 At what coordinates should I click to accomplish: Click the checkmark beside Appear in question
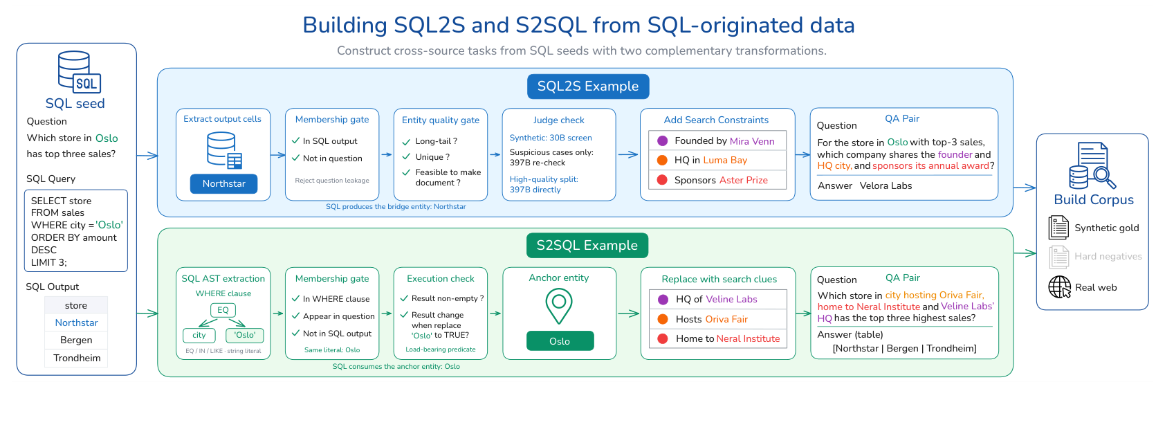[x=296, y=316]
